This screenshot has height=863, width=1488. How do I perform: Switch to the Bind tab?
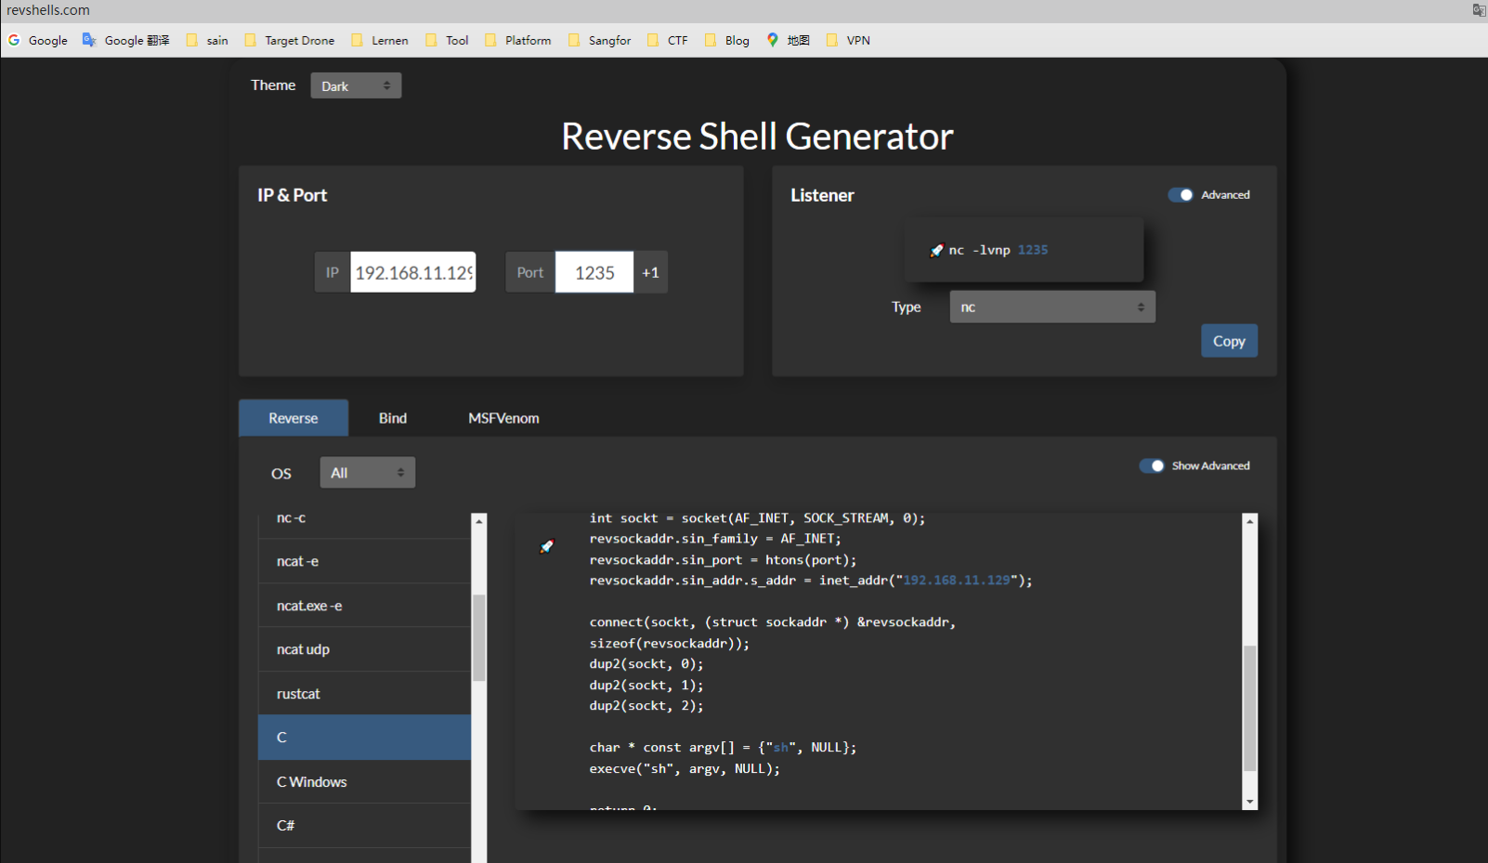click(393, 418)
